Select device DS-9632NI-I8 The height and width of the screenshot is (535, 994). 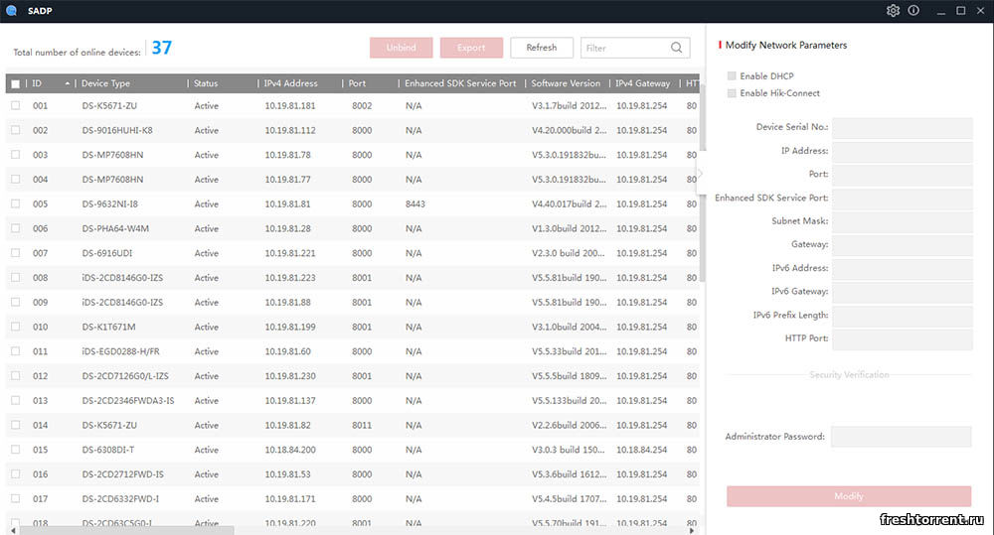(x=109, y=203)
